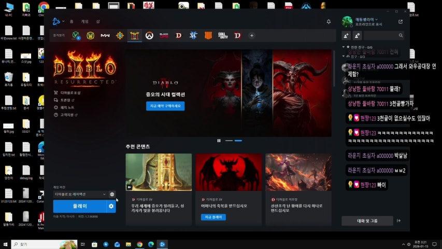This screenshot has height=249, width=442.
Task: Select the Diablo Immortal icon before plus
Action: click(x=237, y=36)
